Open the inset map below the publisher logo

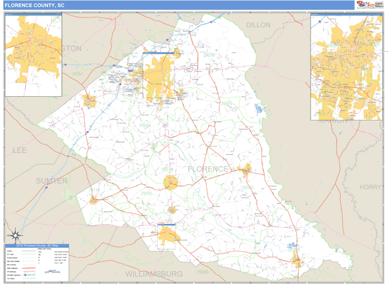pos(347,67)
